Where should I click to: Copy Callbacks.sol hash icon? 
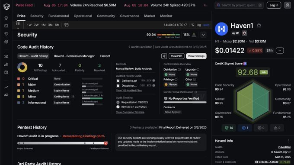pyautogui.click(x=153, y=81)
